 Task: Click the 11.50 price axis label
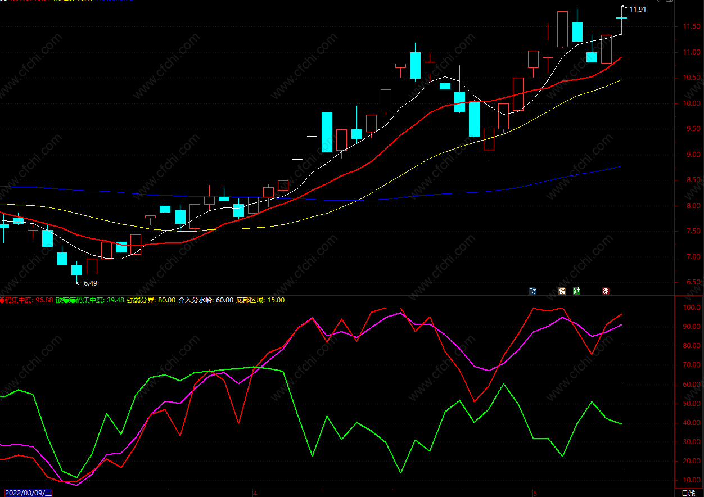click(x=691, y=26)
